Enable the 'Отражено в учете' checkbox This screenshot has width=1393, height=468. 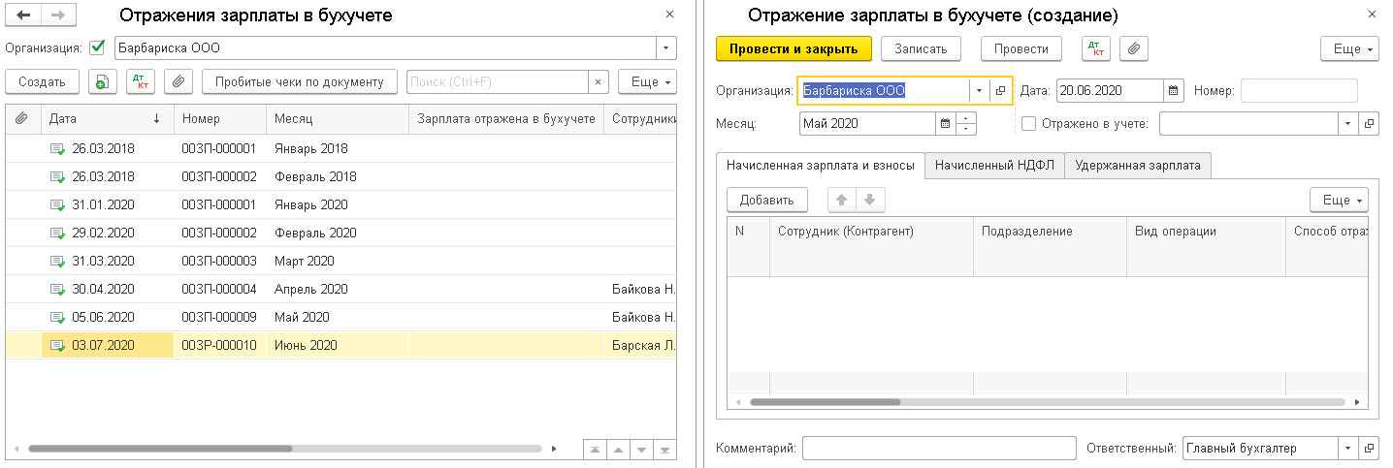(x=1029, y=124)
